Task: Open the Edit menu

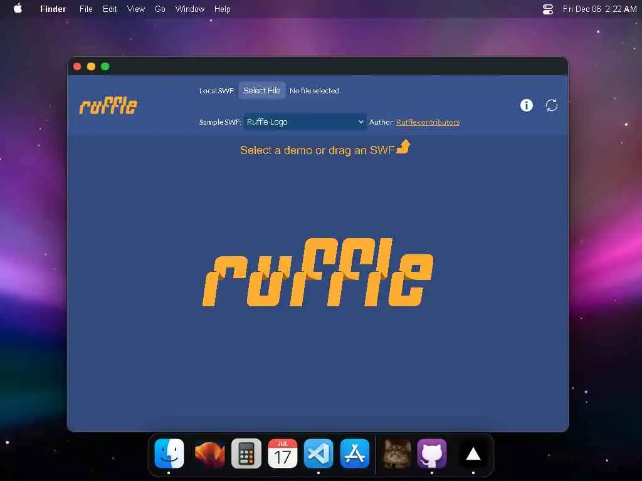Action: [x=110, y=9]
